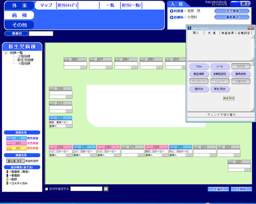Open ToDo from the shortcut window
Screen dimensions: 256x204
pyautogui.click(x=199, y=66)
